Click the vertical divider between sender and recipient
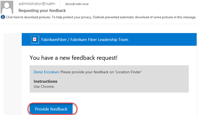Screen dimensions: 198x115 click(60, 4)
